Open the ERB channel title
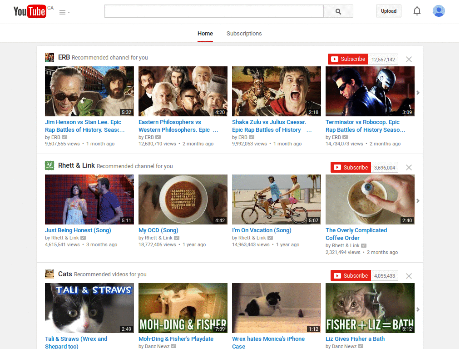The width and height of the screenshot is (465, 349). click(64, 57)
